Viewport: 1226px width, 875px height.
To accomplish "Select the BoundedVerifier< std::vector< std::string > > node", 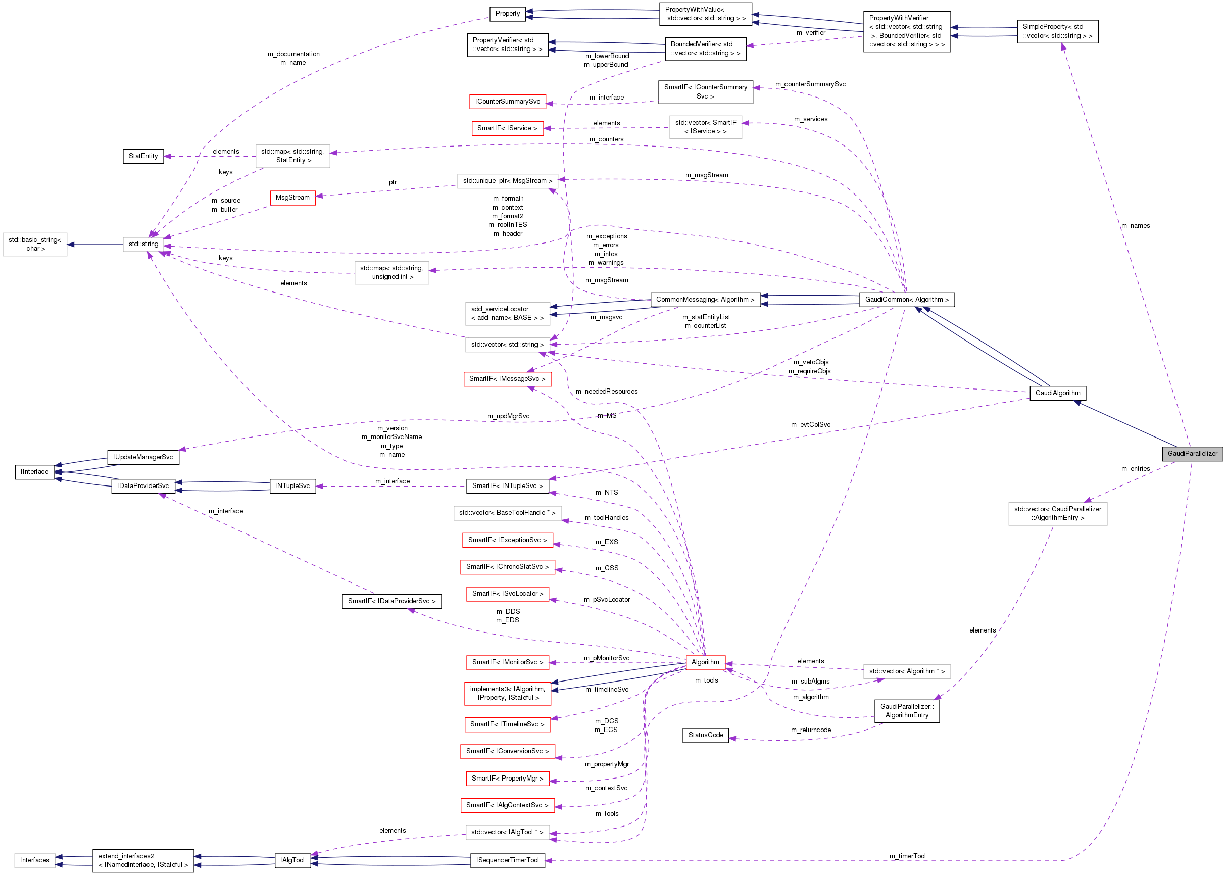I will 706,48.
